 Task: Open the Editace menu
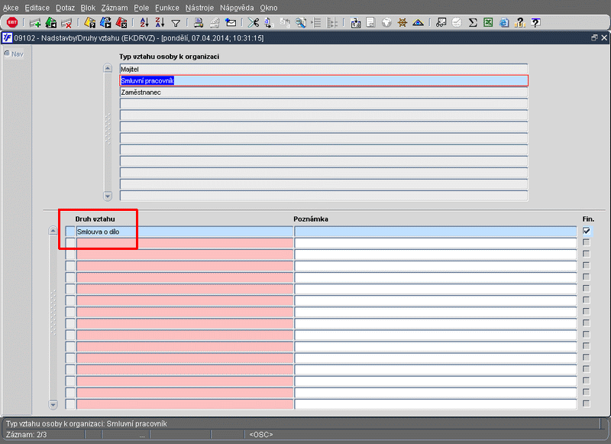point(37,8)
